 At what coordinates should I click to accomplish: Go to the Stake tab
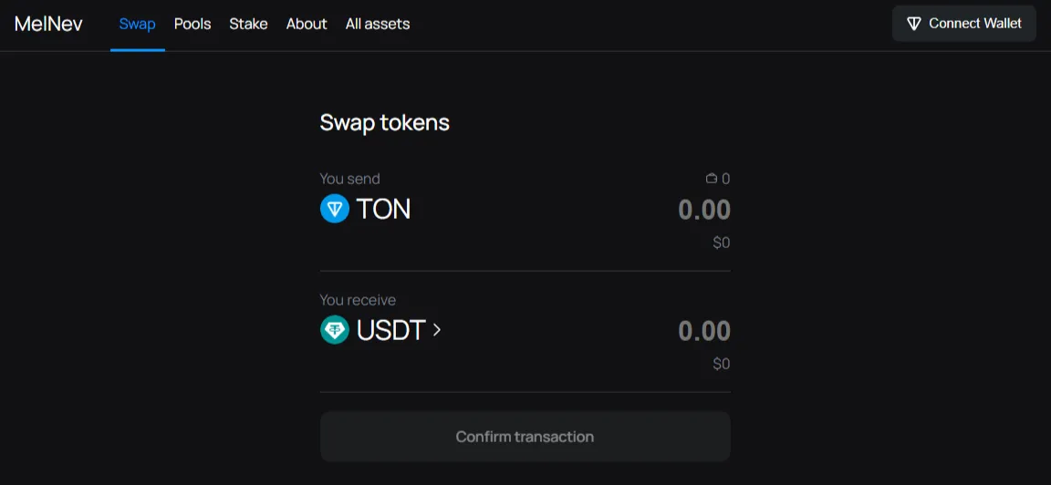tap(249, 24)
